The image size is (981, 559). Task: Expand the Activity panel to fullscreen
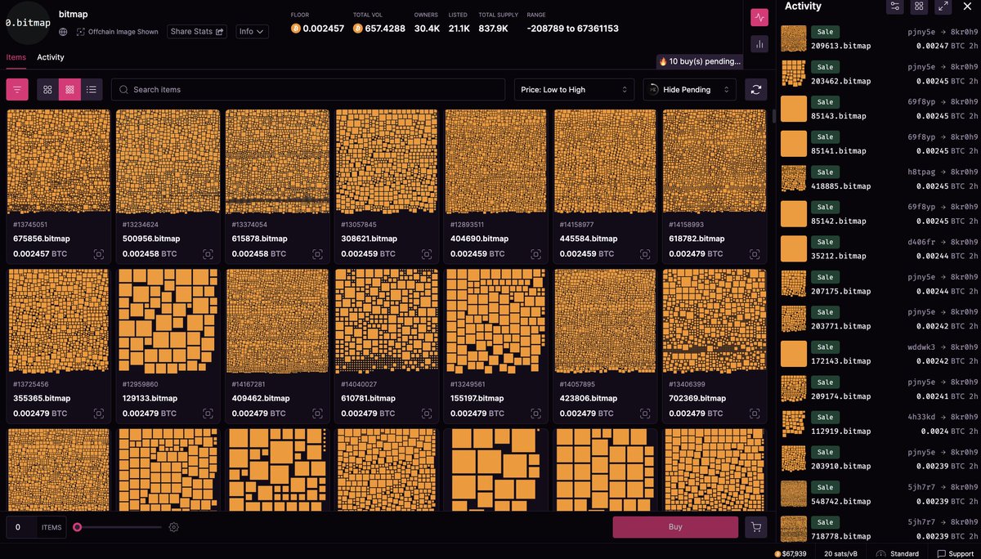[943, 7]
